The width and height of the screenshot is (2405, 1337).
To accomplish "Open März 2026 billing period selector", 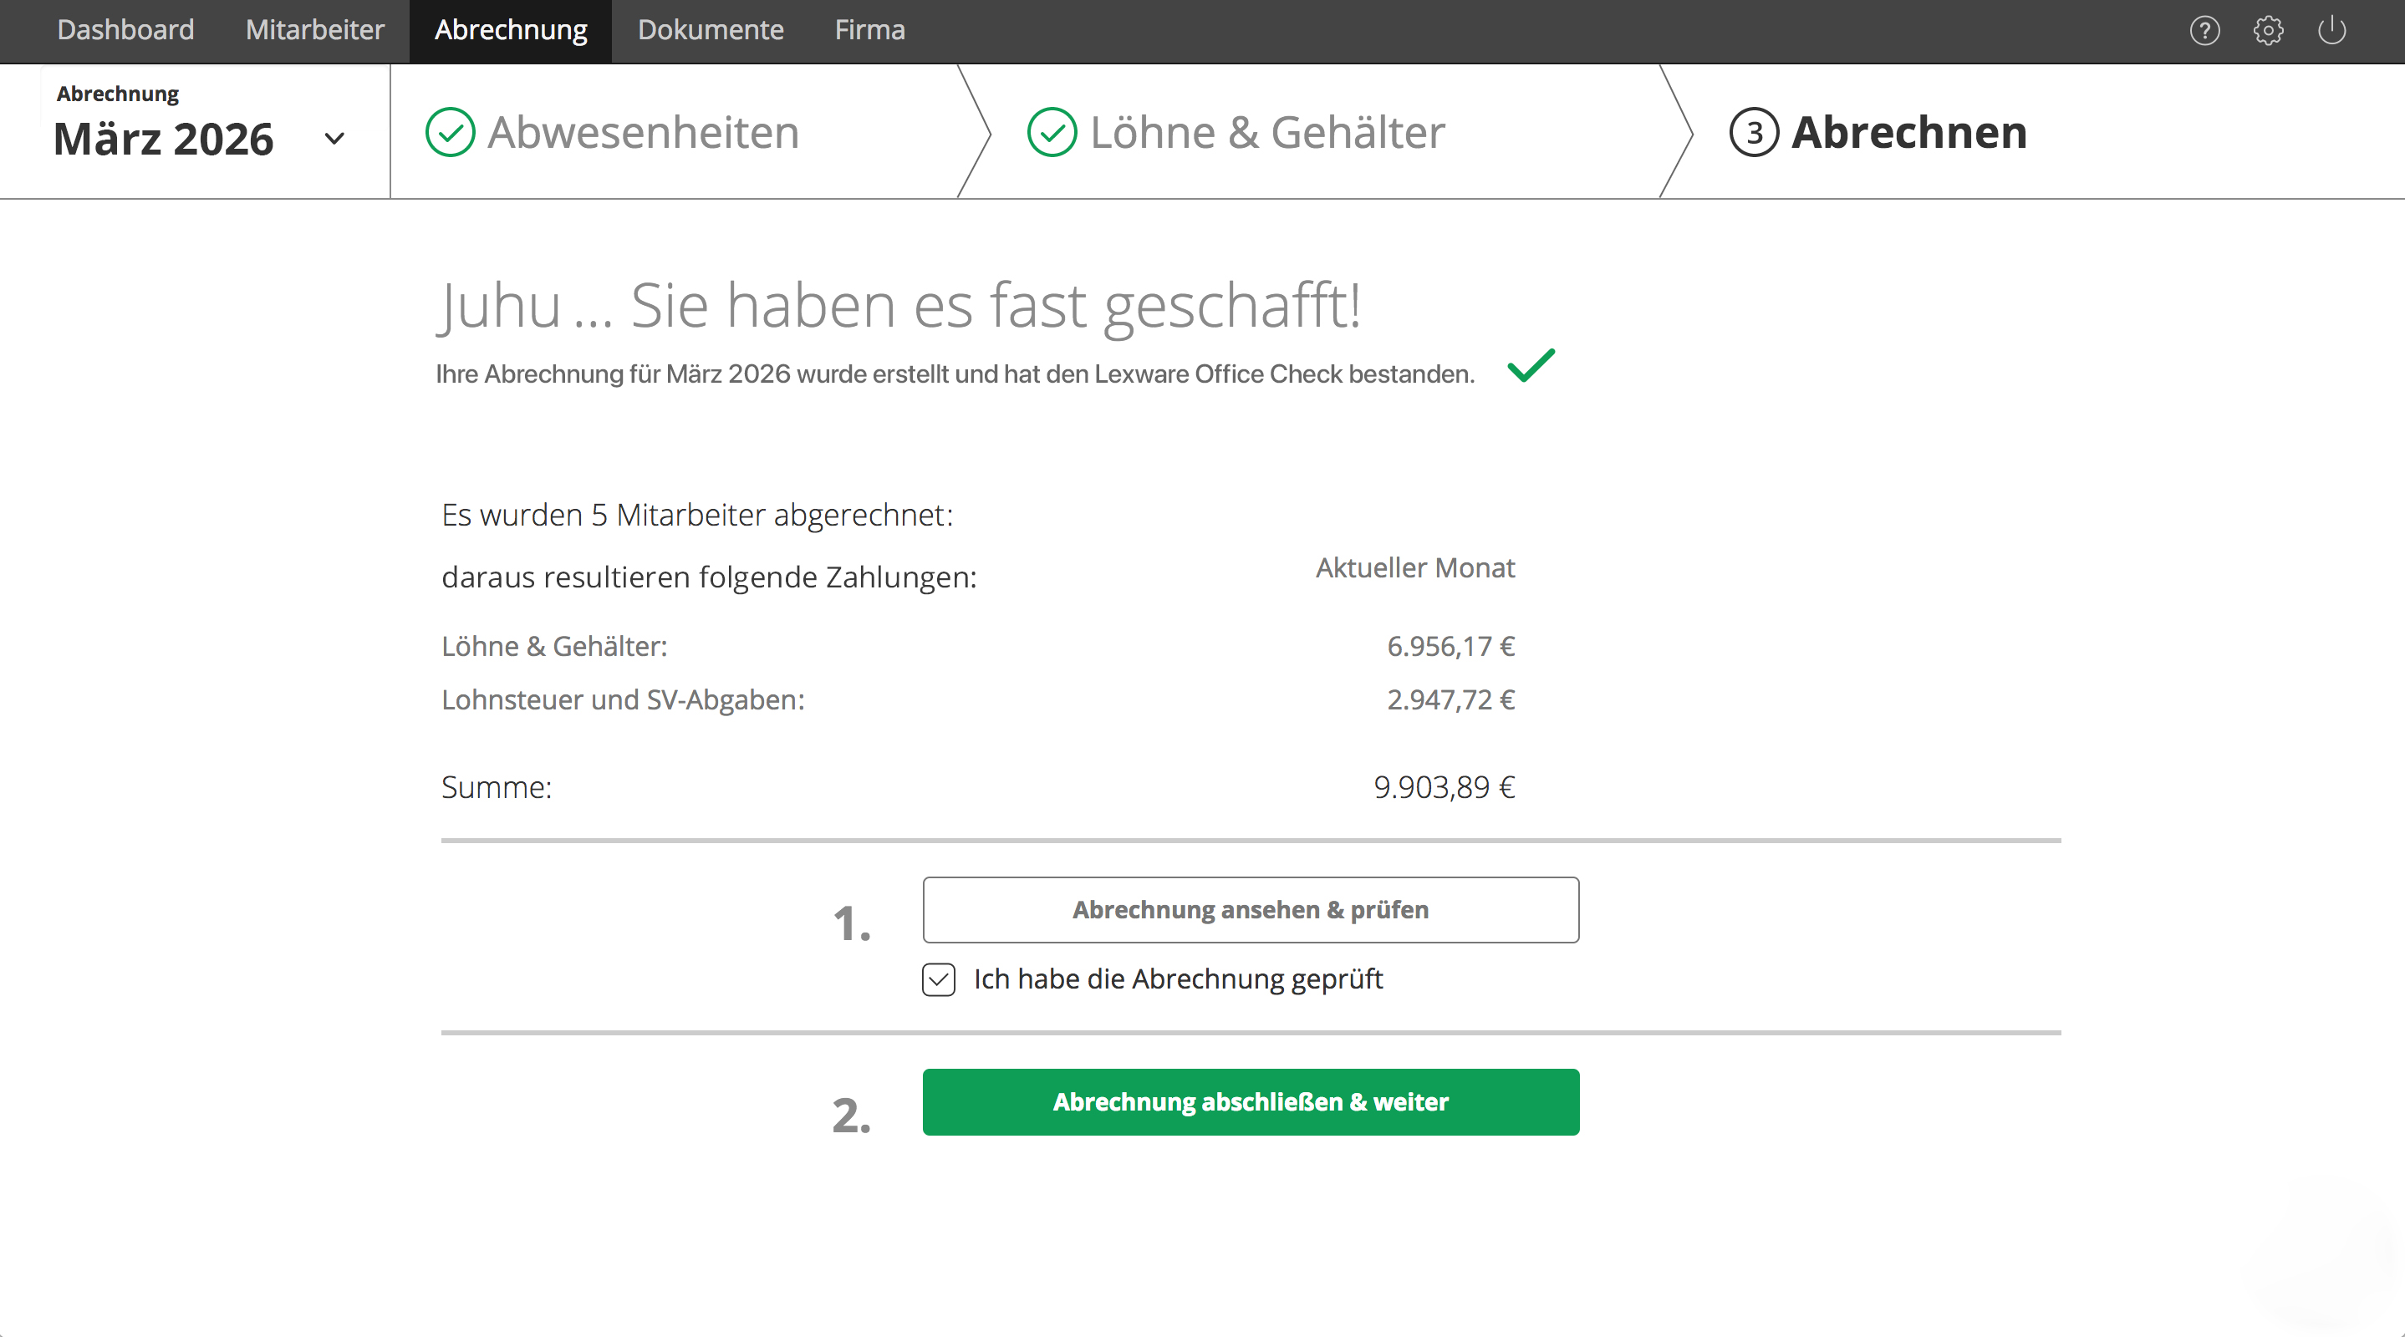I will 165,139.
